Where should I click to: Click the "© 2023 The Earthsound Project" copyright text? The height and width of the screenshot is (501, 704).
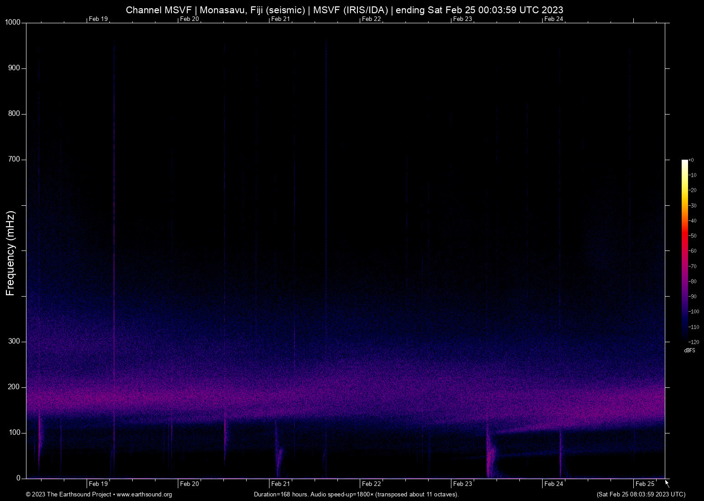(68, 495)
